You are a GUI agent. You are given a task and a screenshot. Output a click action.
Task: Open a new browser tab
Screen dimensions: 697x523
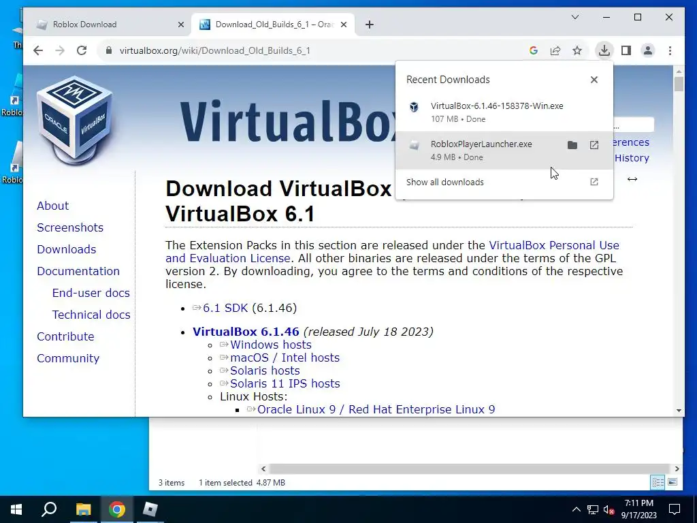pos(370,25)
